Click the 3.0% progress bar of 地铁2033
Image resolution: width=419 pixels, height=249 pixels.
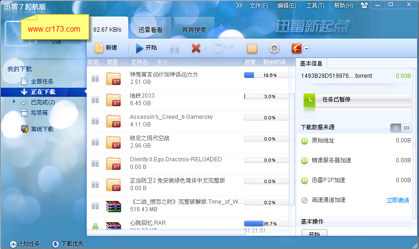pyautogui.click(x=266, y=96)
